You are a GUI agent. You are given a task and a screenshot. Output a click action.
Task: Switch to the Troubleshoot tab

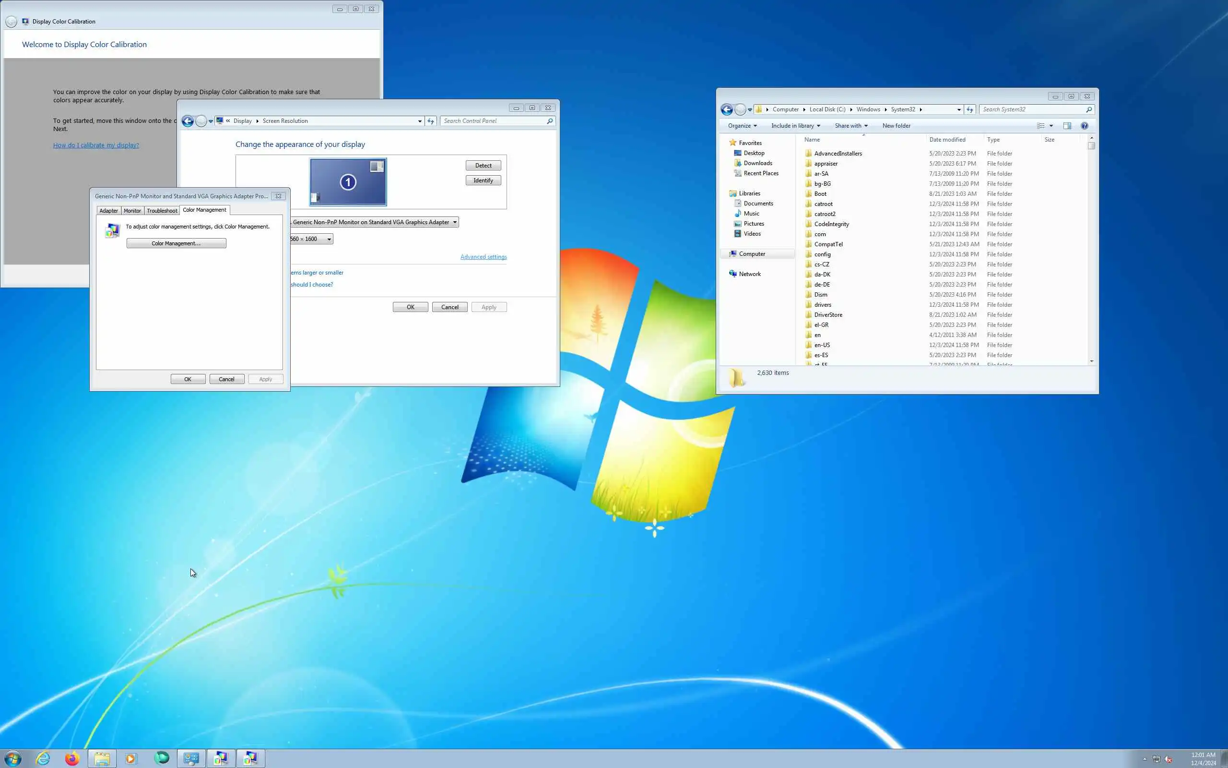tap(162, 210)
